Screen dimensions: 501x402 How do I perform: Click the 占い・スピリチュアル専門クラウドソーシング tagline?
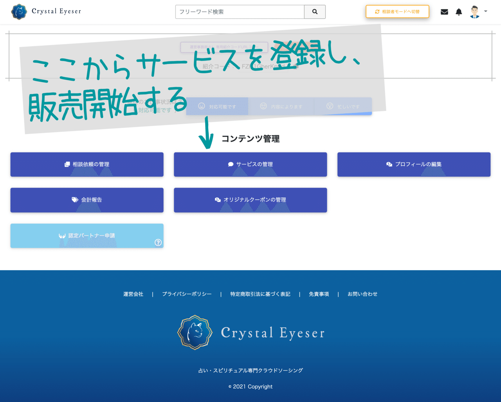point(250,370)
